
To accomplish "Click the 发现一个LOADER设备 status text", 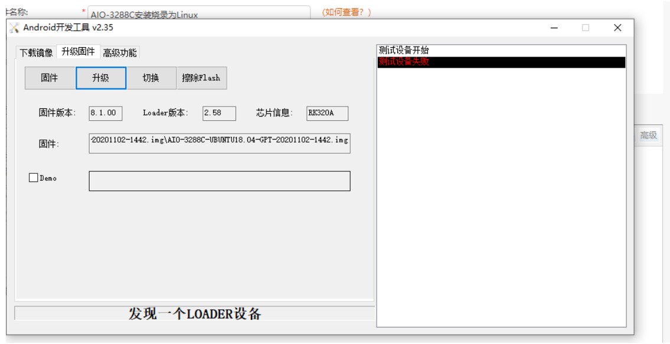I will [x=195, y=314].
